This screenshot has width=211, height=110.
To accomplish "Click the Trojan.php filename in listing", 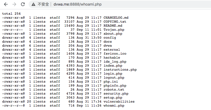I will pos(114,30).
